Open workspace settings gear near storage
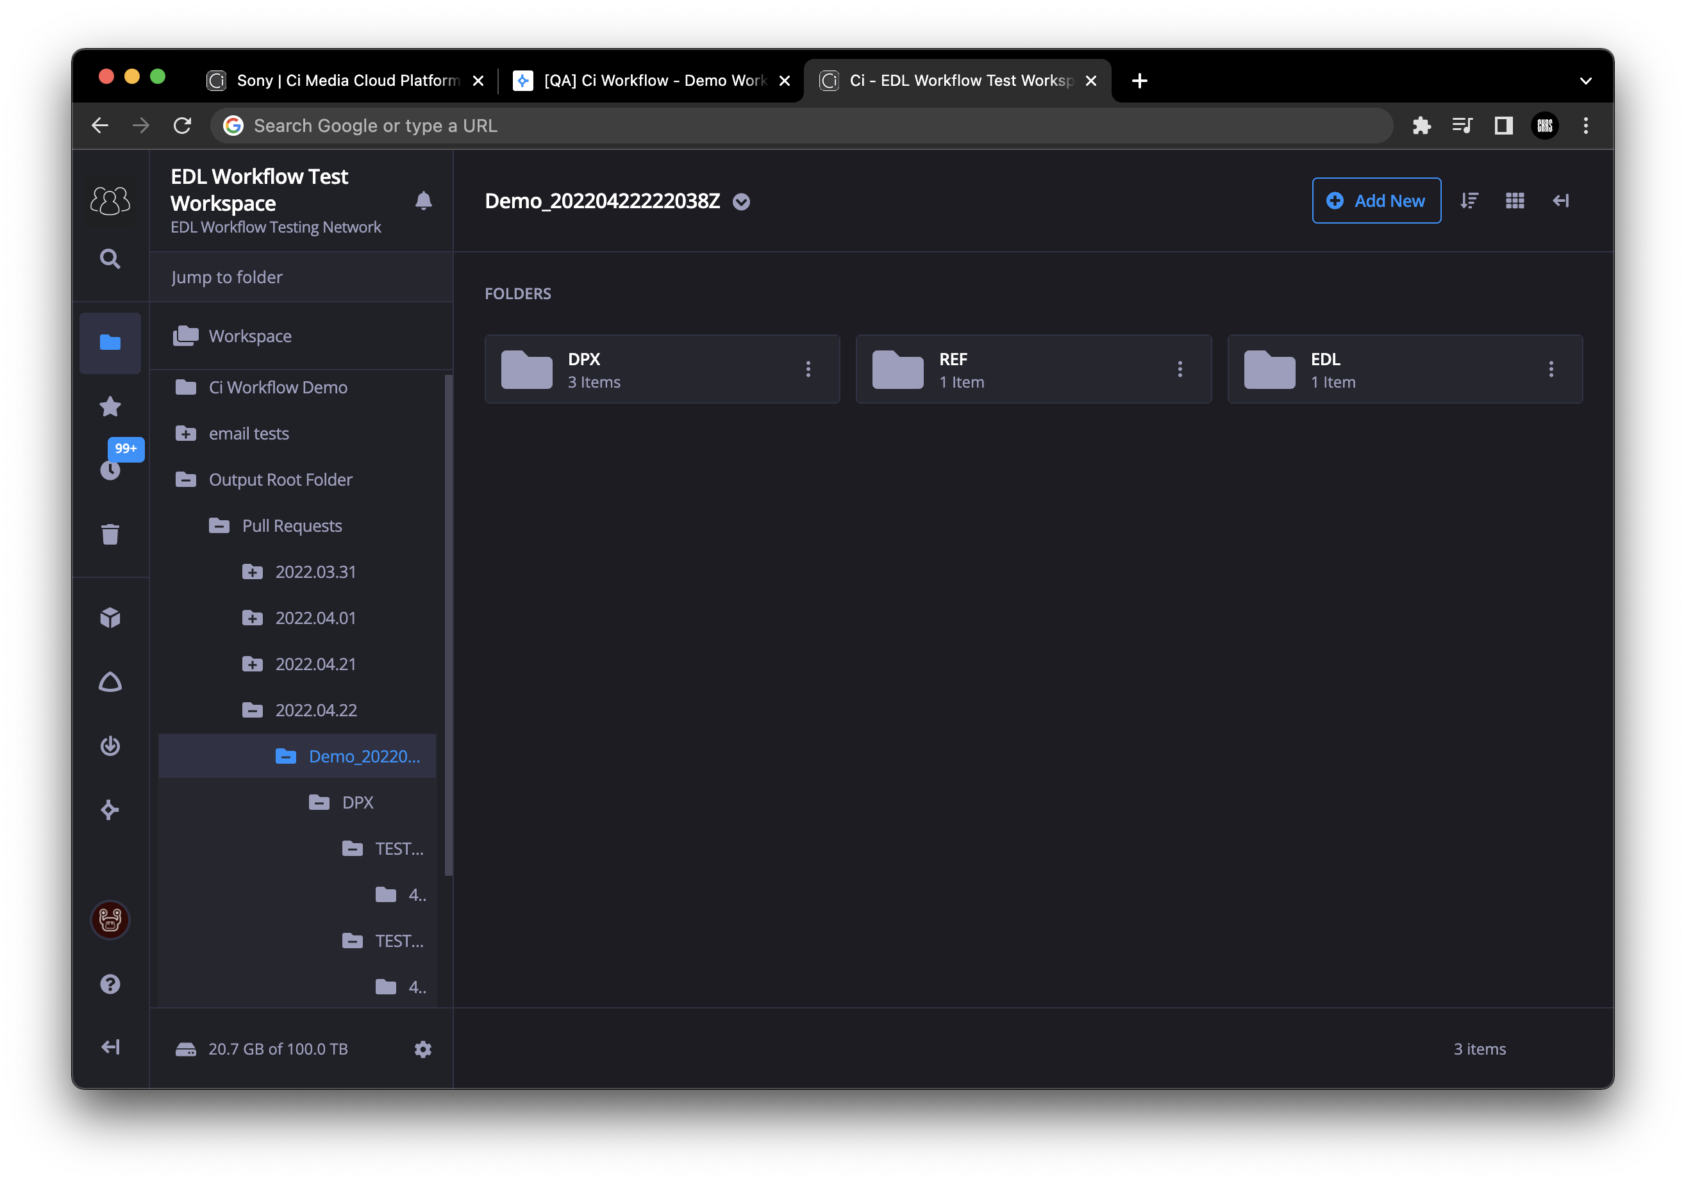Image resolution: width=1686 pixels, height=1184 pixels. click(423, 1049)
